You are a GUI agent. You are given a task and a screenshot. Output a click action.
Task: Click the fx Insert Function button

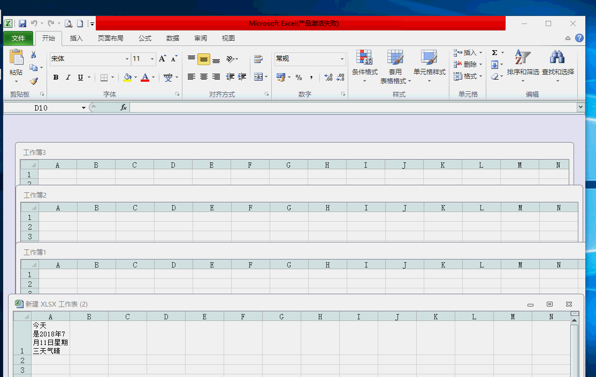pyautogui.click(x=124, y=108)
